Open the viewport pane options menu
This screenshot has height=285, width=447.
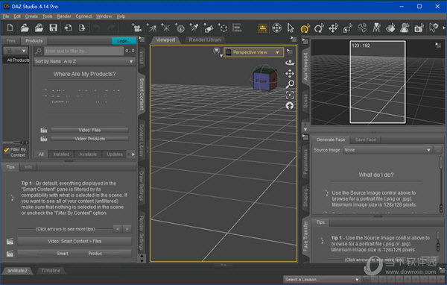[x=294, y=39]
